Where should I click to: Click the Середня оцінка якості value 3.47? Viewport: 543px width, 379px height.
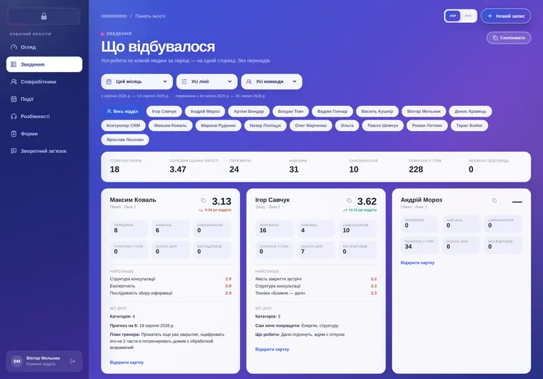click(178, 169)
